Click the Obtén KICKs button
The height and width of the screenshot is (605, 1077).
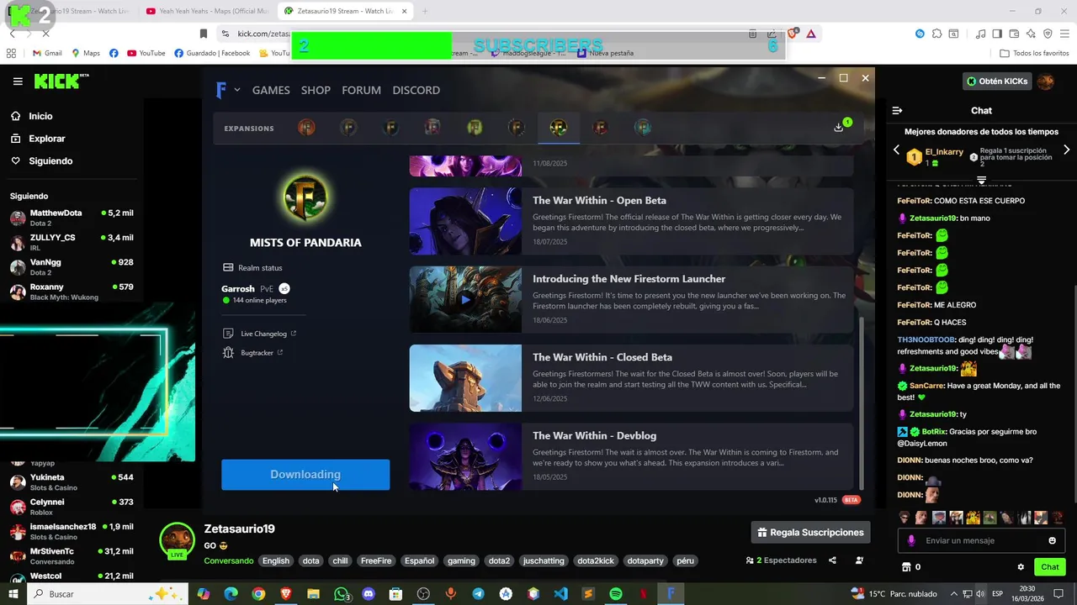click(997, 82)
